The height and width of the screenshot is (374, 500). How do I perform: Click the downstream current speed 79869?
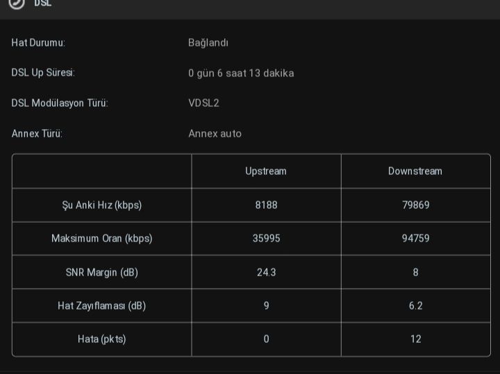pyautogui.click(x=415, y=205)
